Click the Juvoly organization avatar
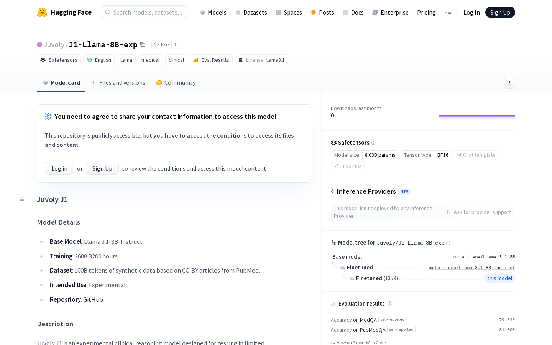The width and height of the screenshot is (552, 345). pyautogui.click(x=39, y=44)
